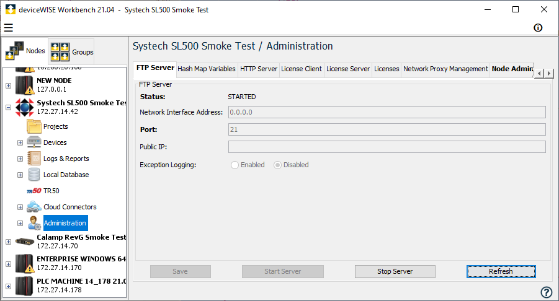Select the Local Database label

pyautogui.click(x=66, y=175)
